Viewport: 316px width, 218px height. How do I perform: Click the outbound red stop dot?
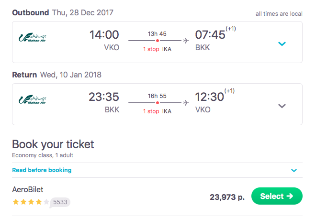coord(158,41)
